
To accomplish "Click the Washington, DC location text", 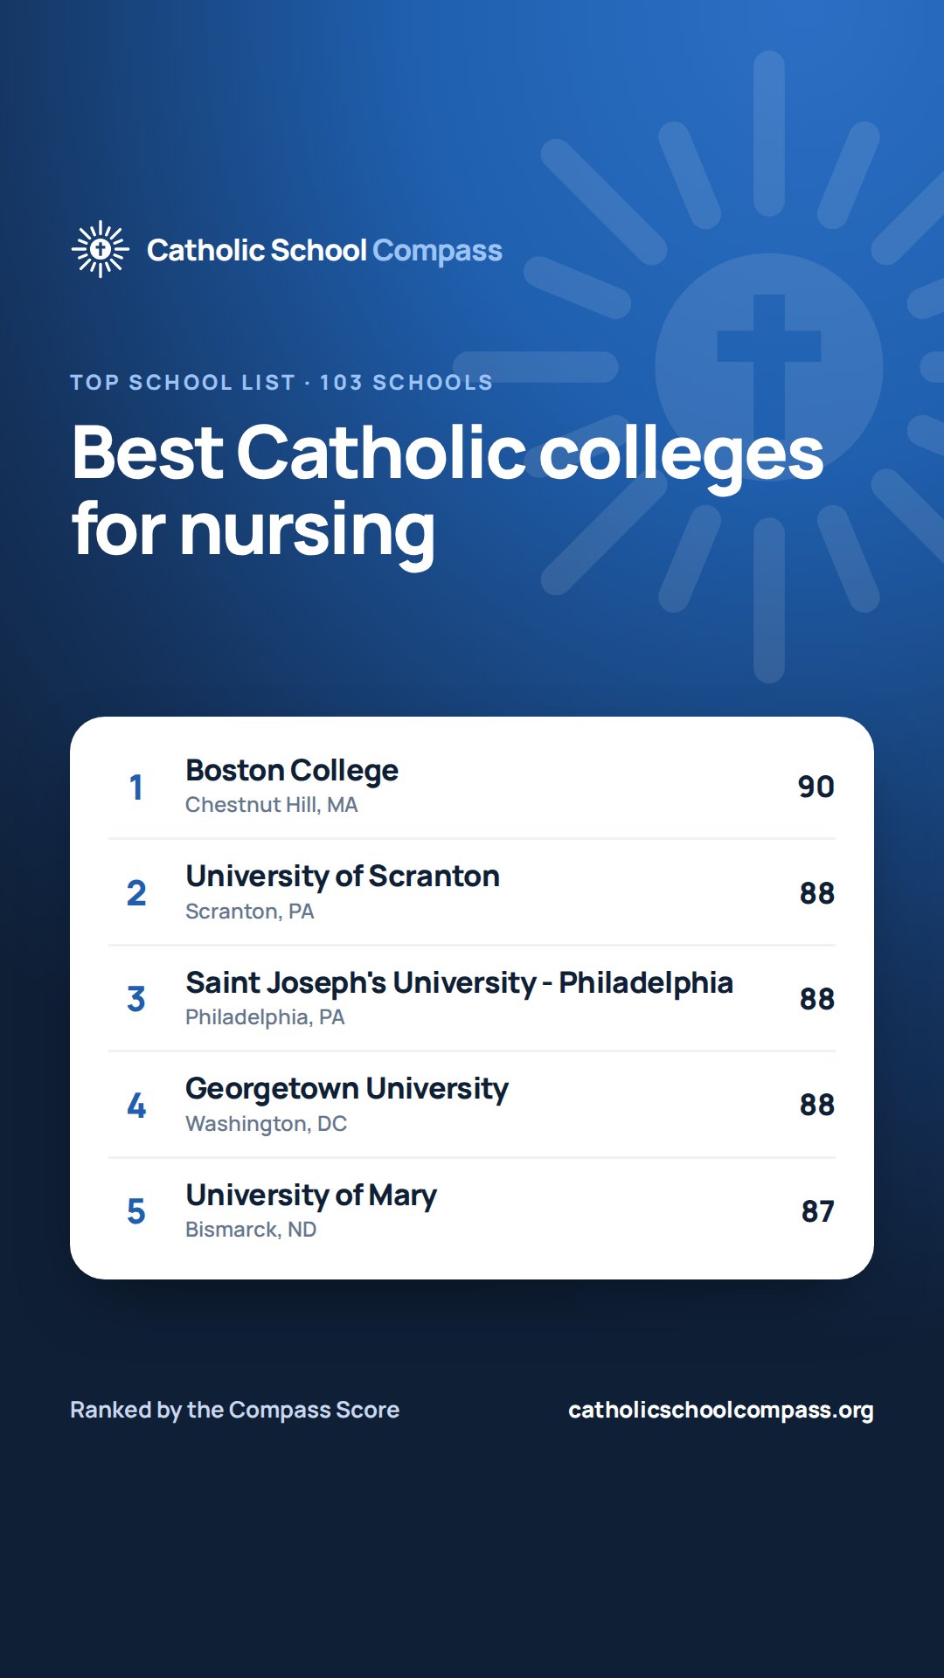I will point(267,1124).
